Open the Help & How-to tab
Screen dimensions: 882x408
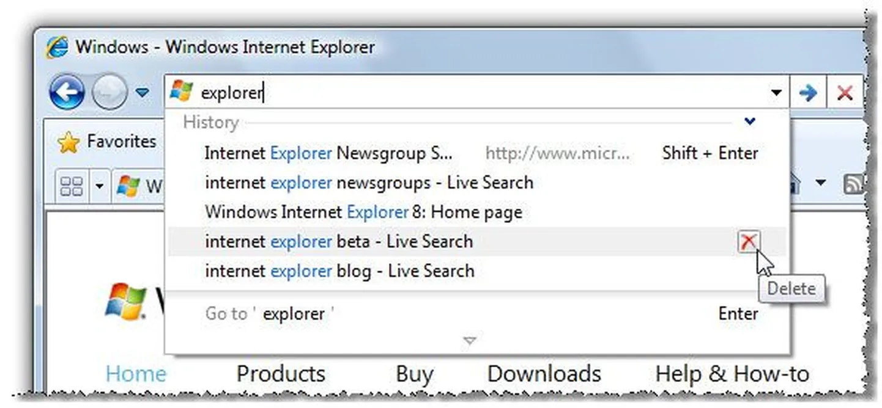(732, 374)
